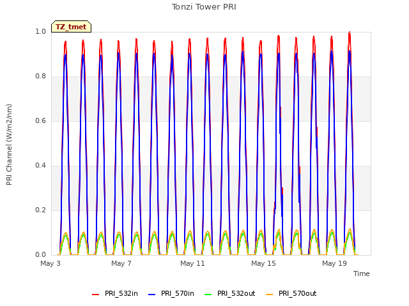Click the y-axis title PRI Channel (W/m2/nm)
409x306 pixels.
coord(9,145)
